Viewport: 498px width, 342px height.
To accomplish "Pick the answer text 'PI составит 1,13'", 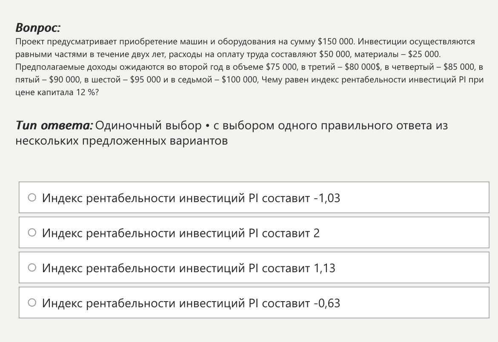I will 292,268.
